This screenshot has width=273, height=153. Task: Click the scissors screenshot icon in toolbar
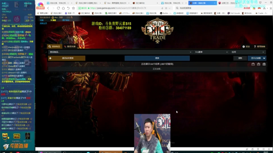click(x=264, y=8)
